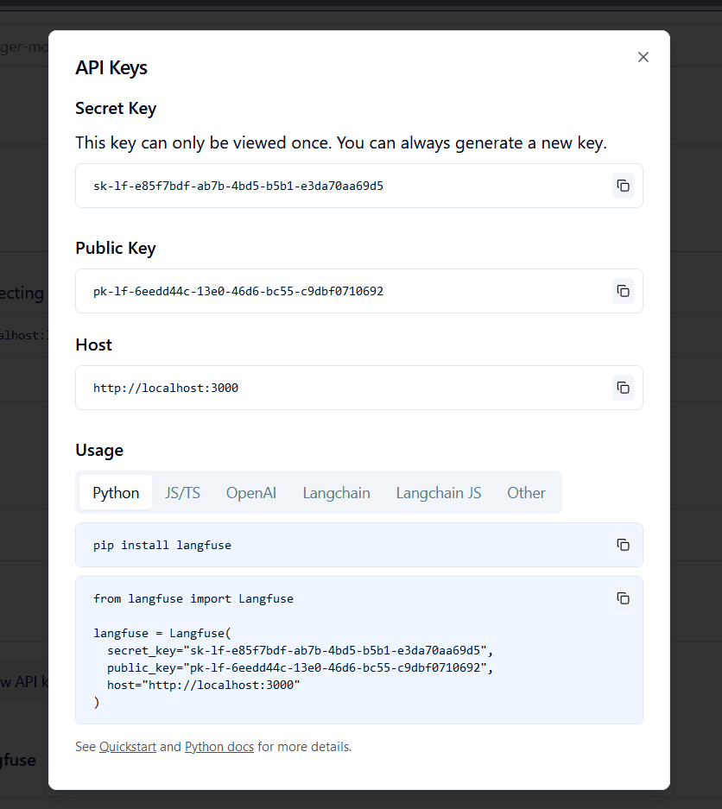Screen dimensions: 722x809
Task: Open the Langchain JS usage tab
Action: (x=439, y=493)
